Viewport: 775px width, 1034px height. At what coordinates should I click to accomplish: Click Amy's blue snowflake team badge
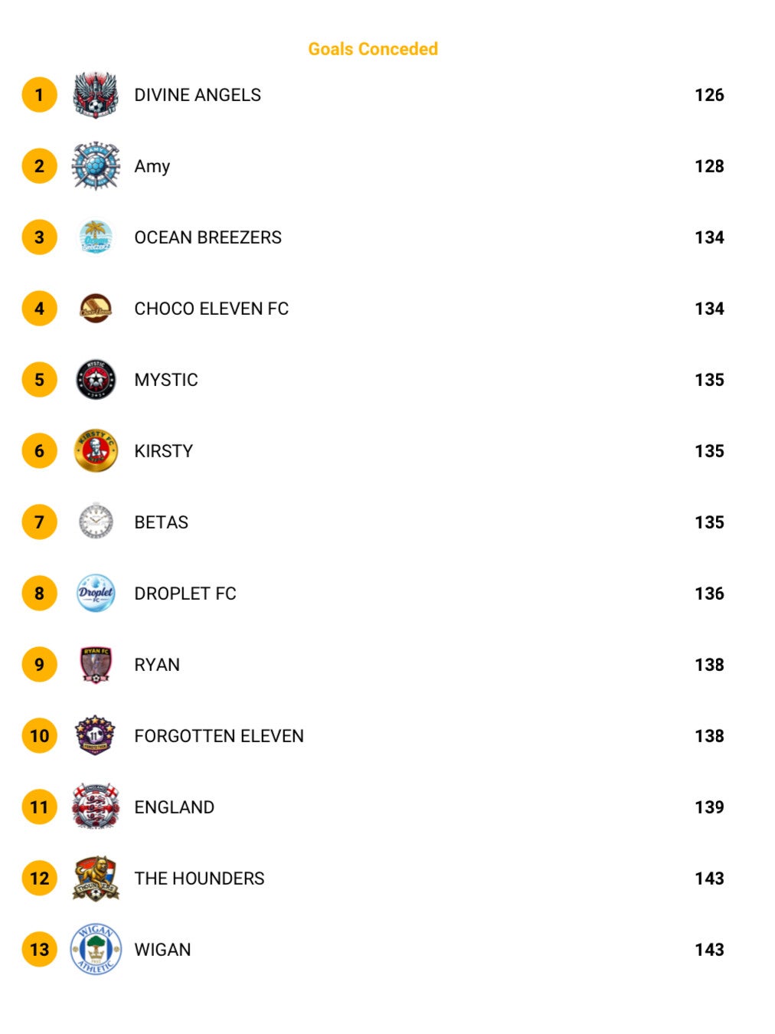coord(96,165)
